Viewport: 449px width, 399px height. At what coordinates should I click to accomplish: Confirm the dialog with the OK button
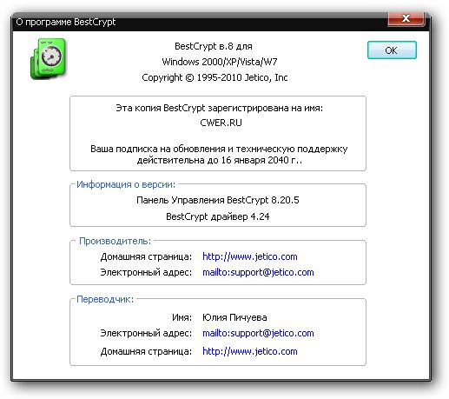[x=392, y=50]
